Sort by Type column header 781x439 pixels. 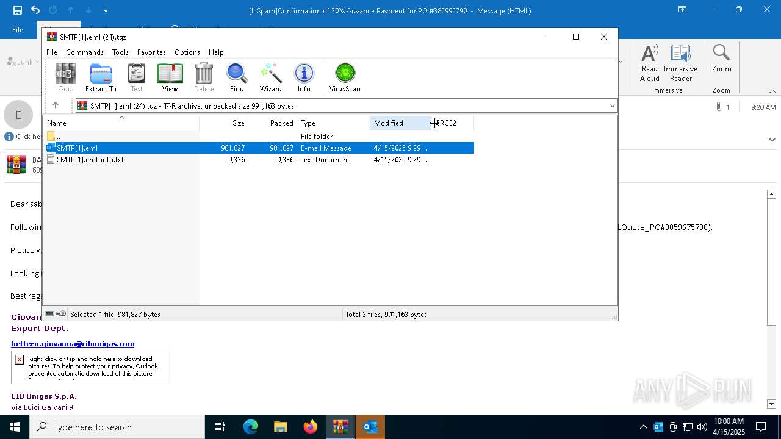click(333, 123)
